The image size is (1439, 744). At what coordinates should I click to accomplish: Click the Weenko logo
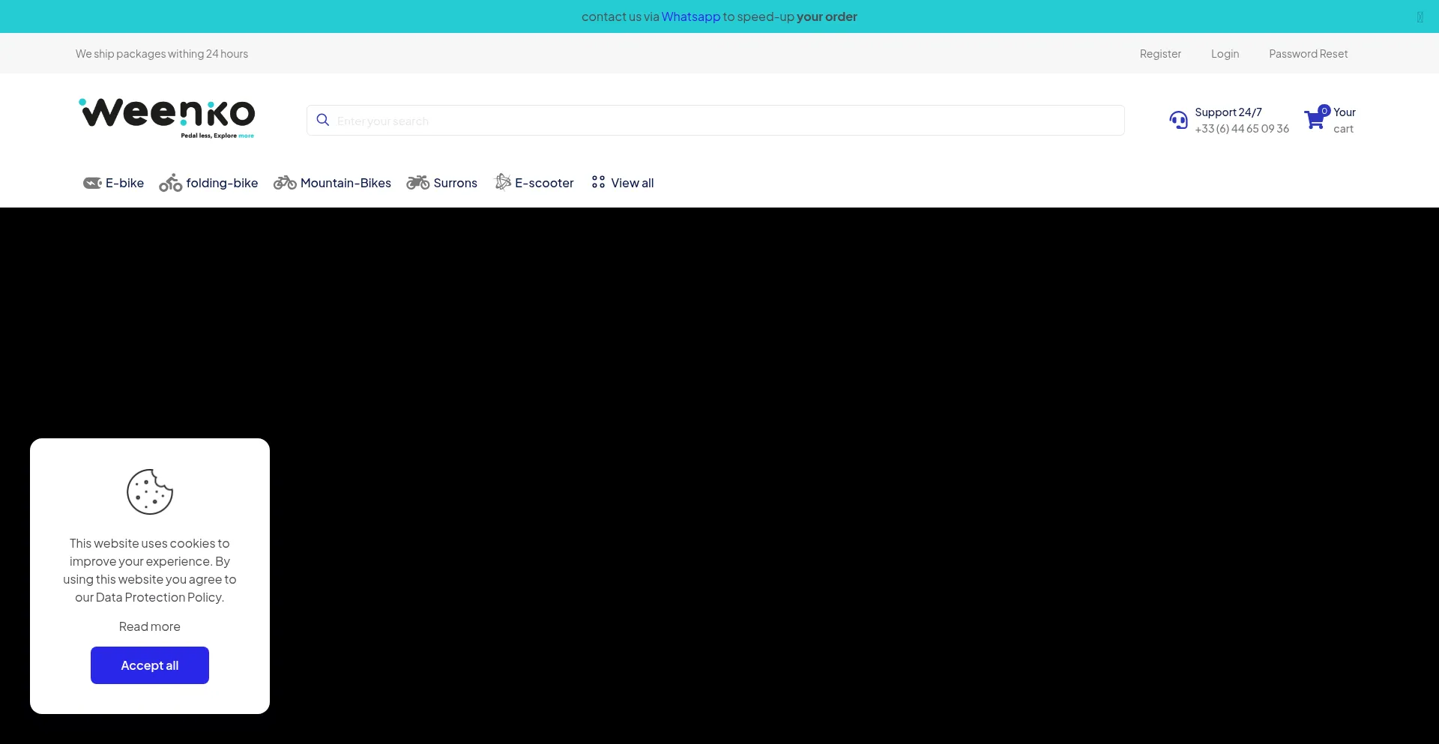point(166,118)
